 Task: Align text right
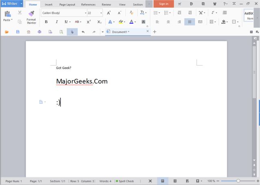coord(179,22)
